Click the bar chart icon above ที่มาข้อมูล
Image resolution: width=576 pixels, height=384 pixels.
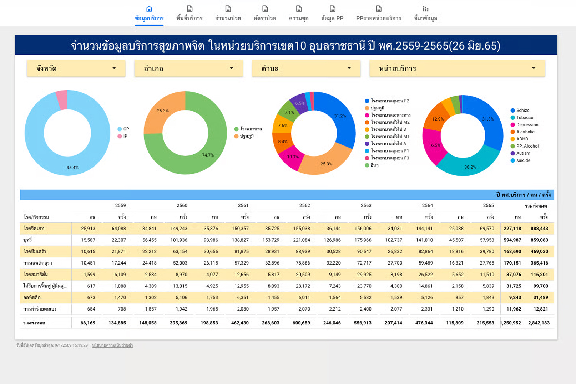pos(425,9)
